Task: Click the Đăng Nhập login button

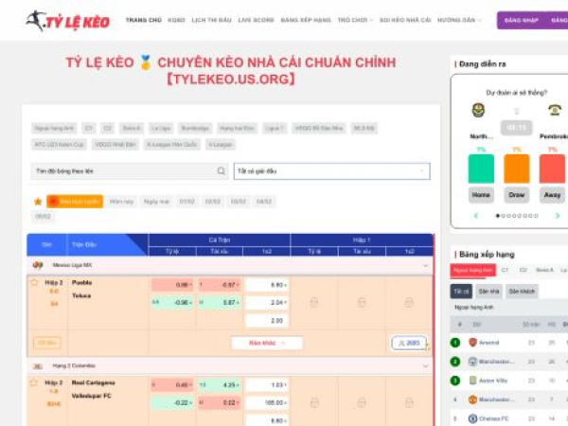Action: pos(522,20)
